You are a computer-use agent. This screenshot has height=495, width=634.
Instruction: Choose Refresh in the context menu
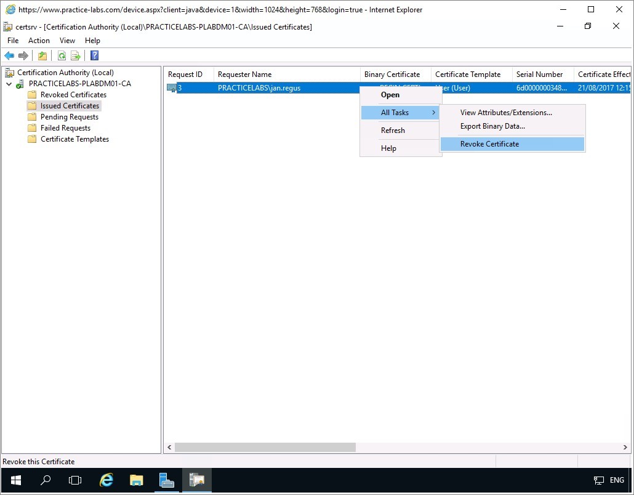pyautogui.click(x=400, y=131)
